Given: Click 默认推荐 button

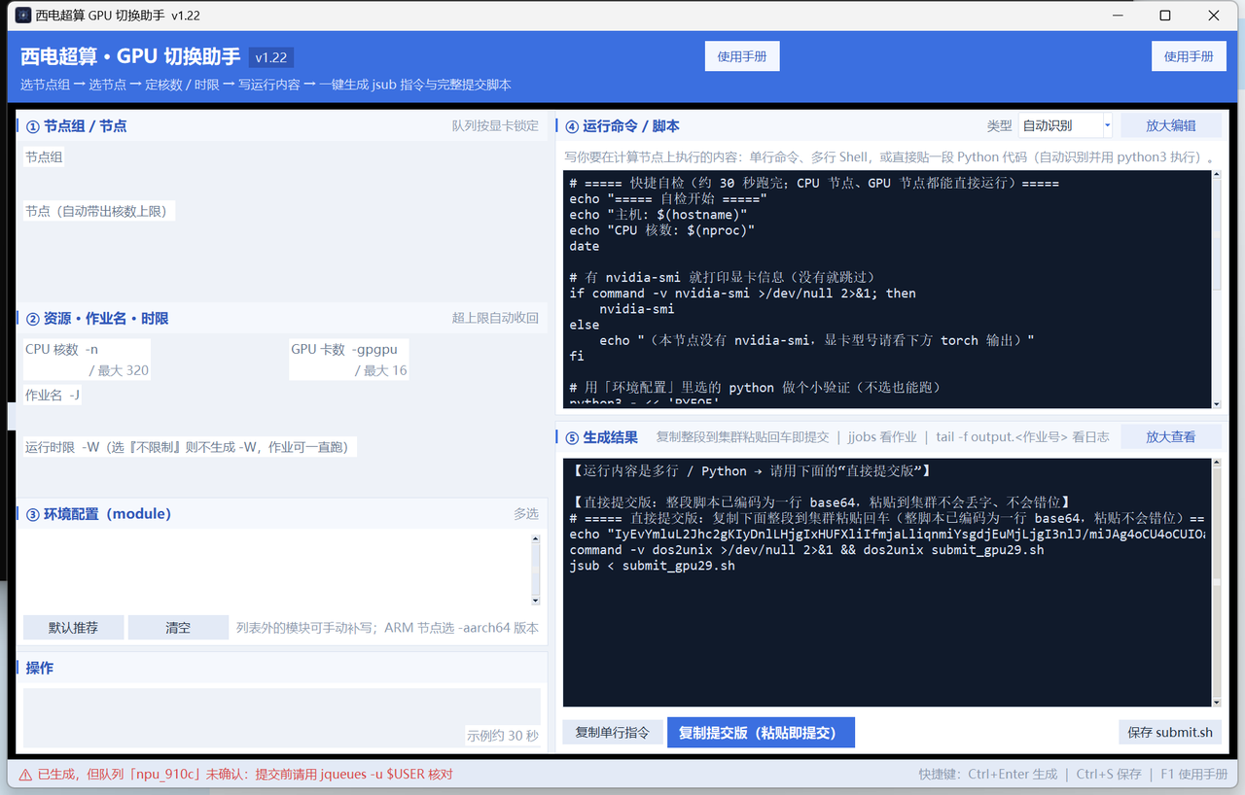Looking at the screenshot, I should pyautogui.click(x=74, y=628).
